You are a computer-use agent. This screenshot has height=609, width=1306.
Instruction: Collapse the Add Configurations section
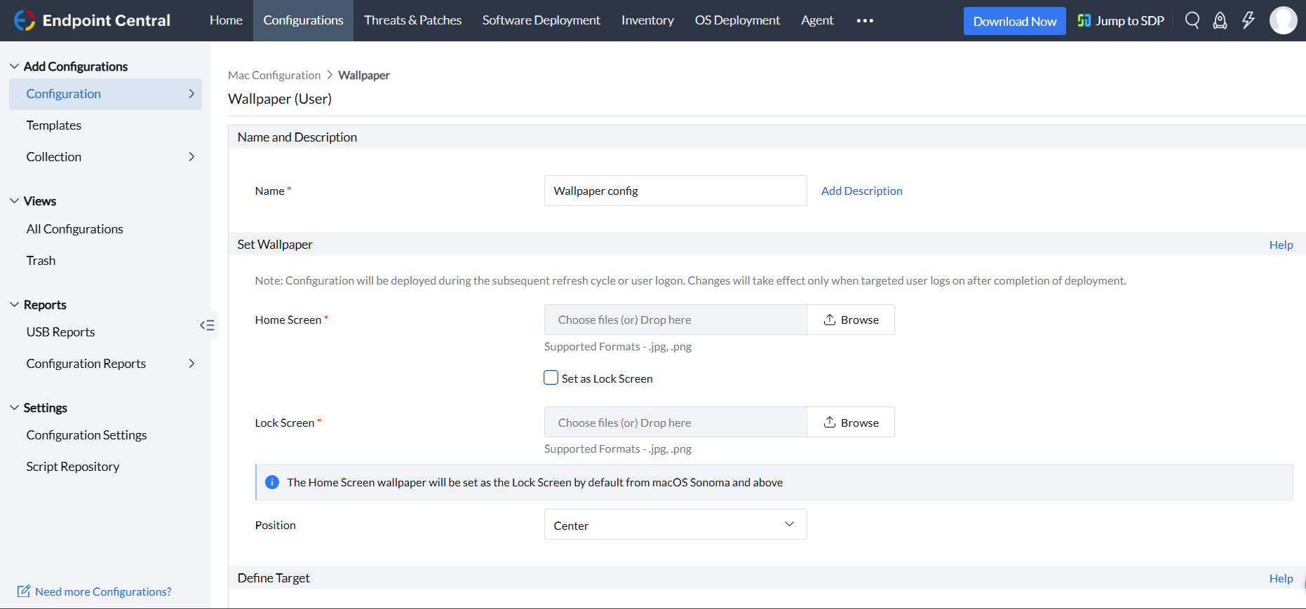tap(15, 67)
